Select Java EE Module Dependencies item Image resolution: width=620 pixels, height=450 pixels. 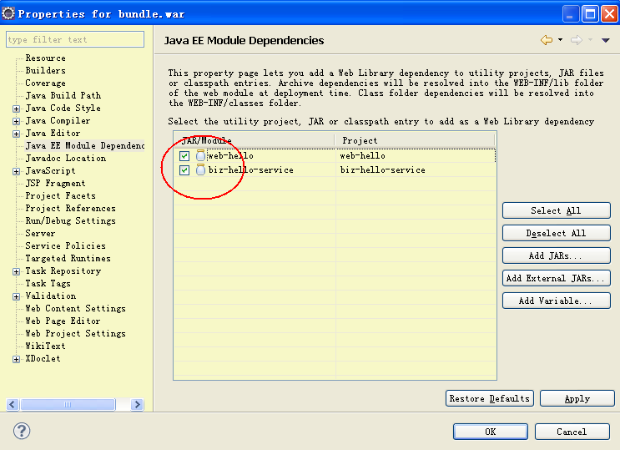coord(85,145)
